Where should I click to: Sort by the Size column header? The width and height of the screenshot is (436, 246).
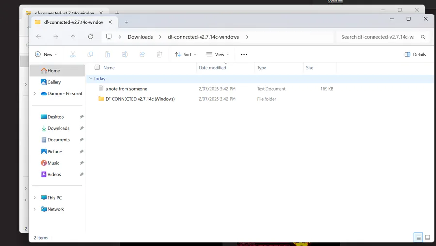click(310, 67)
